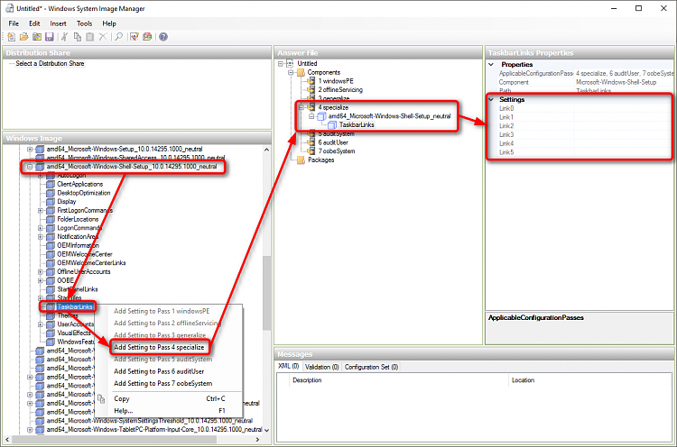Image resolution: width=677 pixels, height=447 pixels.
Task: Switch to the Validation (0) tab
Action: click(x=321, y=367)
